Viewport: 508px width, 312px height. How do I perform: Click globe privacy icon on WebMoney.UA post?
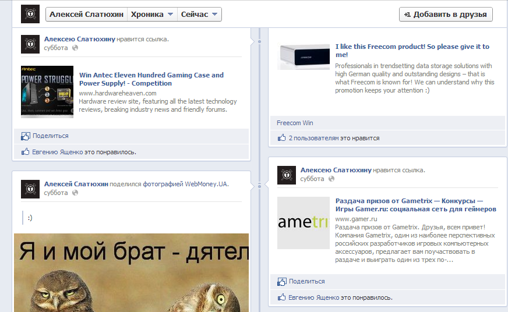point(75,193)
